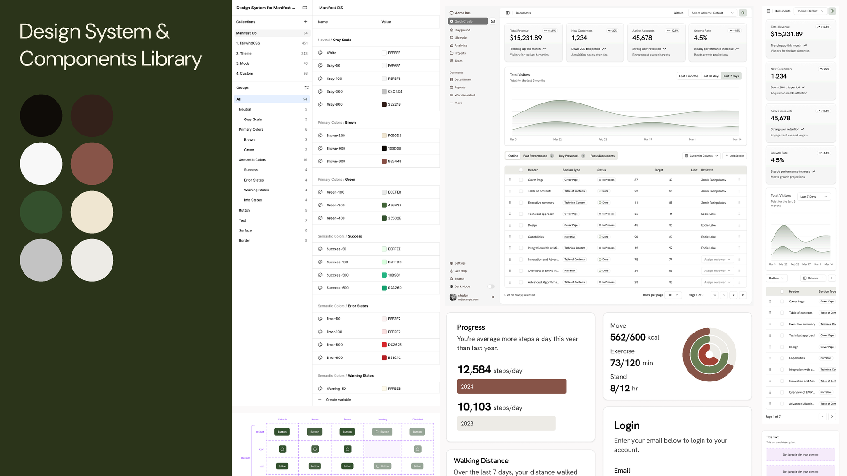The height and width of the screenshot is (476, 847).
Task: Open row actions menu for Cover Page
Action: (x=739, y=180)
